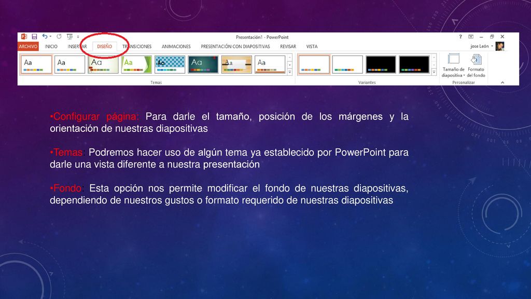531x299 pixels.
Task: Show next row of themes gallery
Action: point(289,65)
